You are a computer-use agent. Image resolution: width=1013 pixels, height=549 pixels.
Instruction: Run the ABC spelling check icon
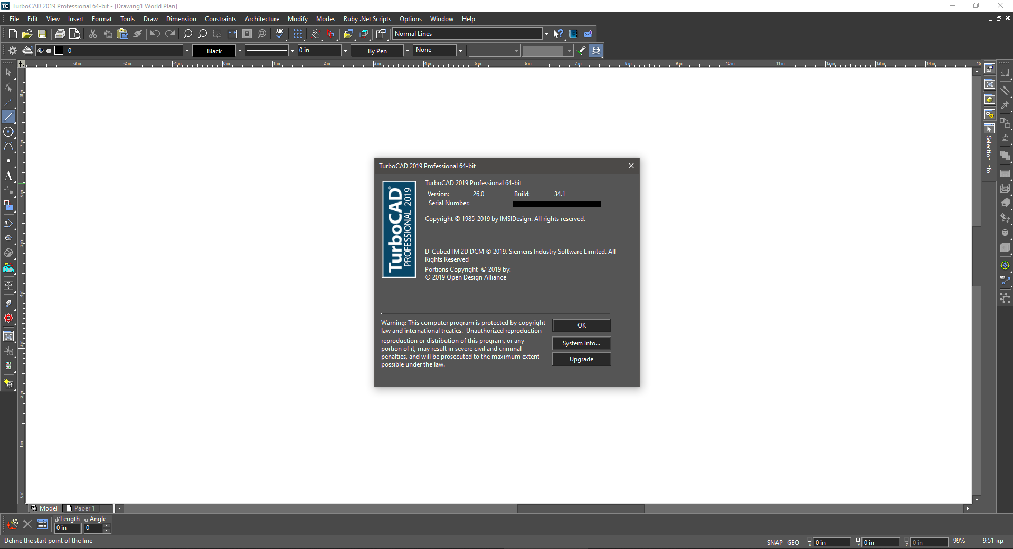(x=280, y=34)
